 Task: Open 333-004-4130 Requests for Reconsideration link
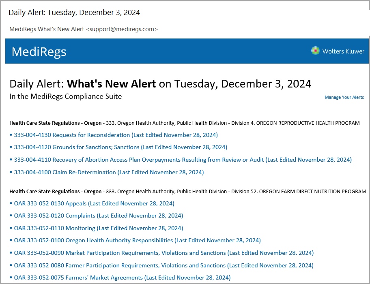coord(116,135)
